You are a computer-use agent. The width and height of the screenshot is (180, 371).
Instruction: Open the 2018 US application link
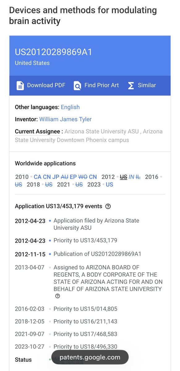pyautogui.click(x=49, y=185)
